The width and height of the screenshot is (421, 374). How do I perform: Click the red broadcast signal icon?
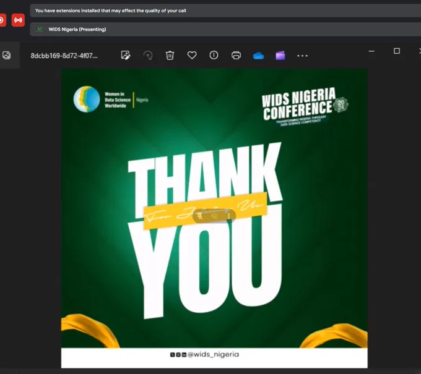point(18,20)
